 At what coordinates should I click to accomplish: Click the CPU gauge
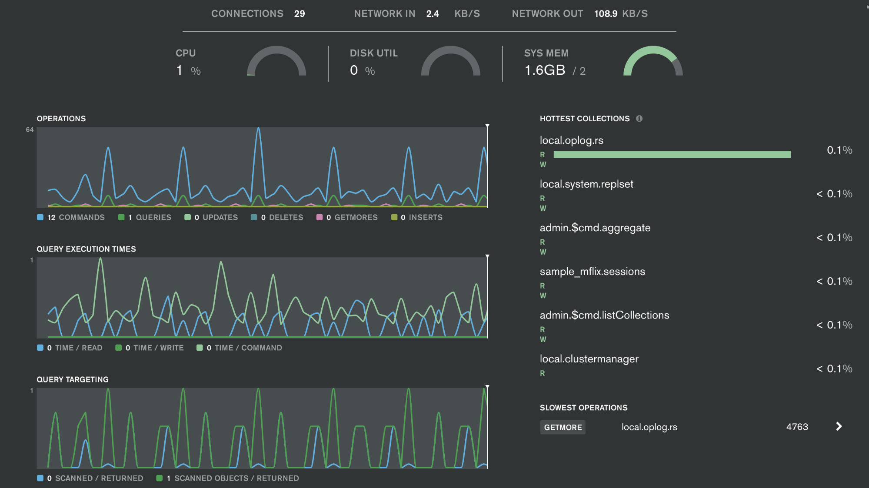(276, 61)
